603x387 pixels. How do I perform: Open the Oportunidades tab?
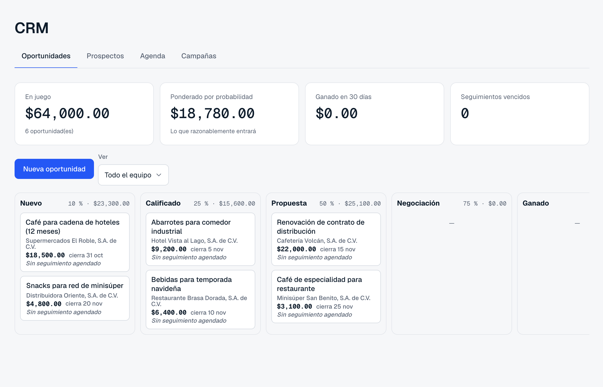pos(46,56)
